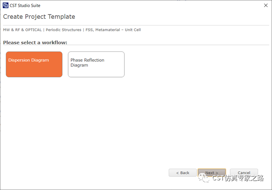Click empty space below the workflow tiles
Viewport: 272px width, 190px height.
click(131, 122)
